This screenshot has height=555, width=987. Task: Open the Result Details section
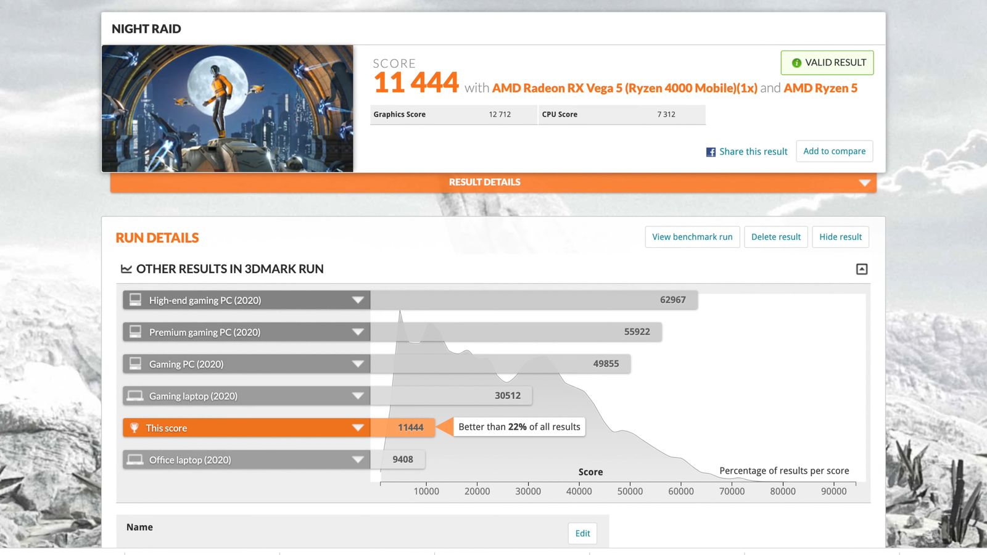(x=493, y=183)
